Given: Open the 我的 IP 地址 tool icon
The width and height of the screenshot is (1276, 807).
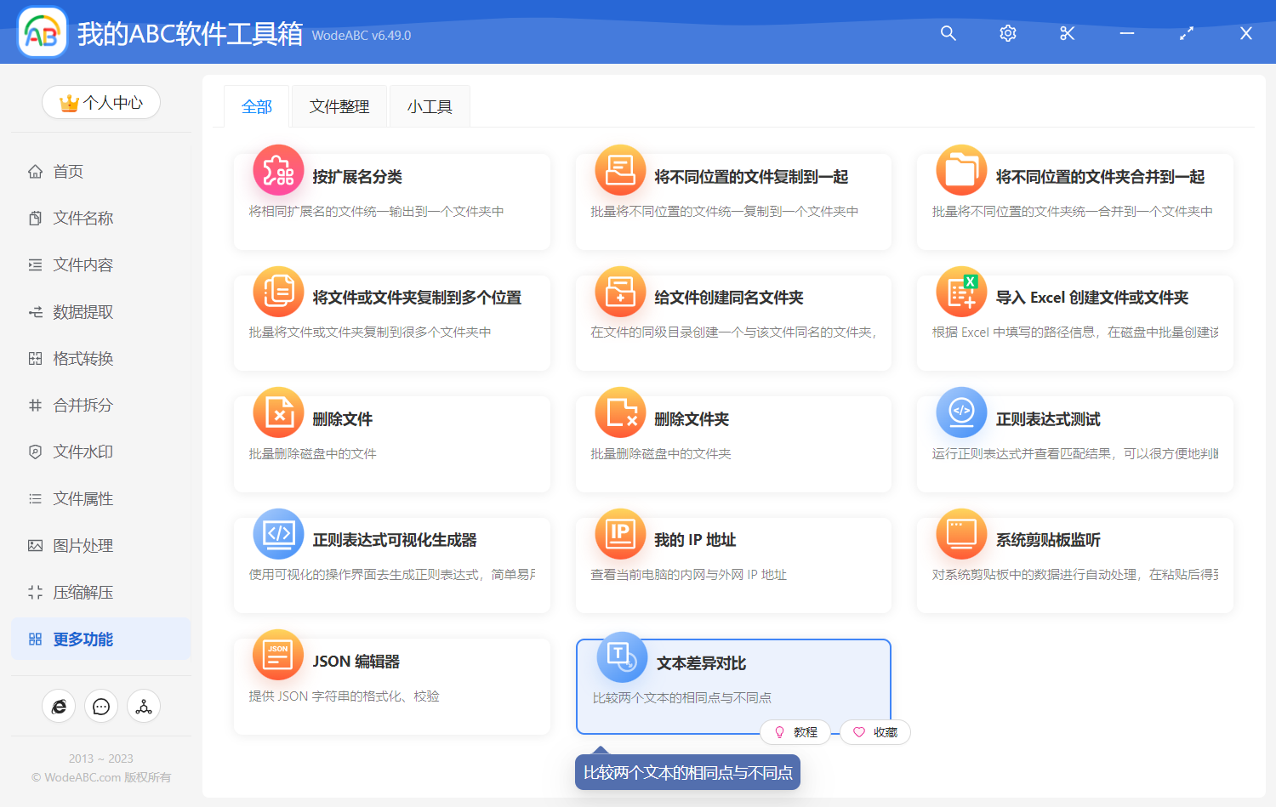Looking at the screenshot, I should point(620,533).
